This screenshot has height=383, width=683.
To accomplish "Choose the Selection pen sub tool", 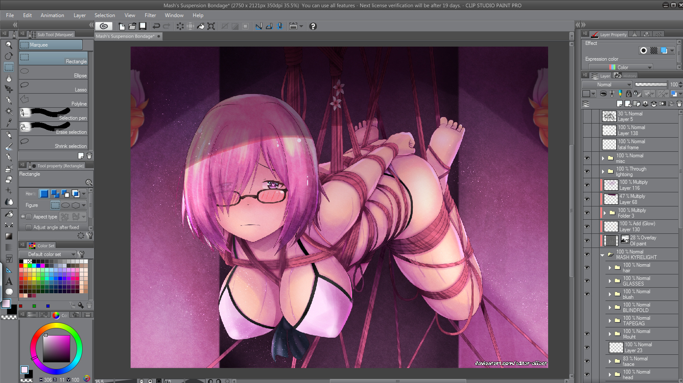I will (x=54, y=115).
